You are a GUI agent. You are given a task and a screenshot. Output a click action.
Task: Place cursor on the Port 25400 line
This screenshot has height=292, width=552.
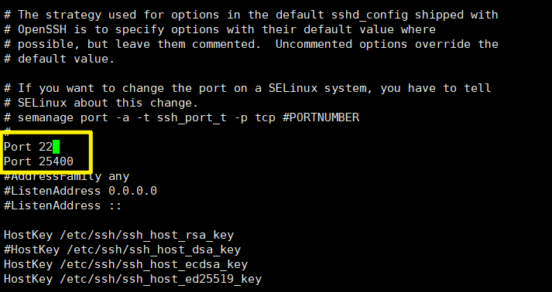[x=39, y=161]
